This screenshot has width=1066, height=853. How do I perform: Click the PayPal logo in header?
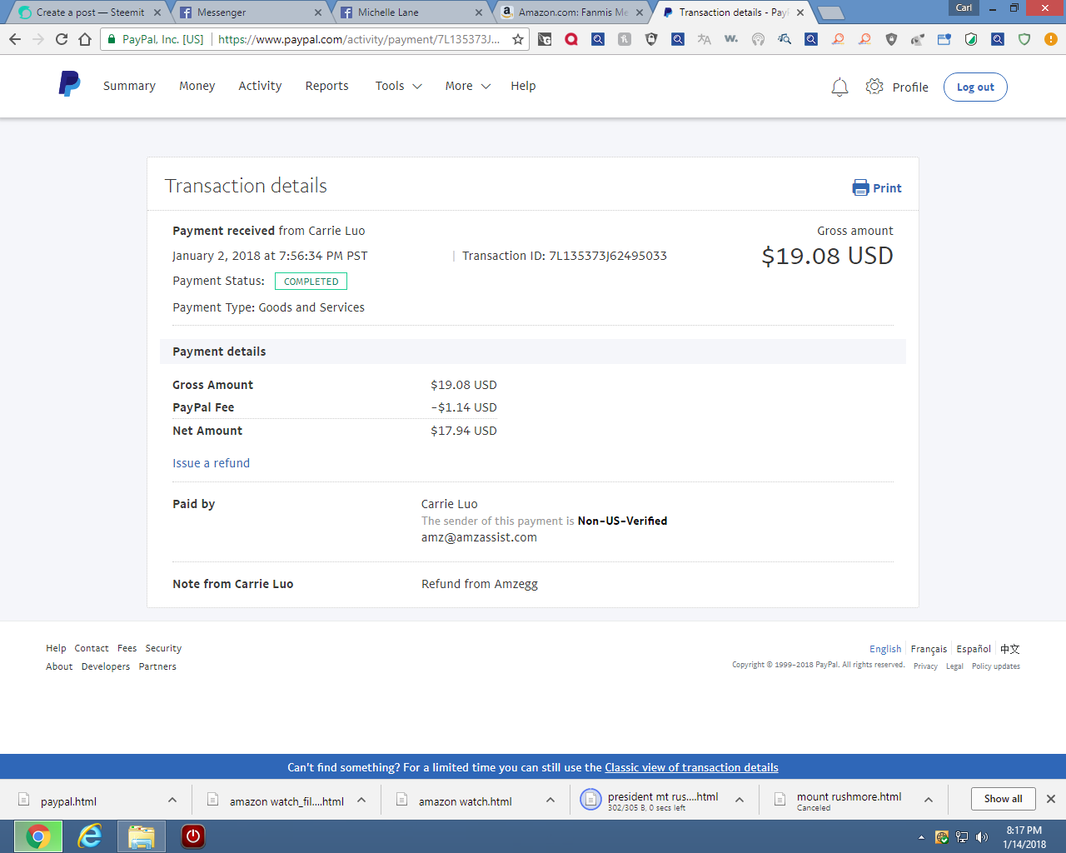point(69,84)
